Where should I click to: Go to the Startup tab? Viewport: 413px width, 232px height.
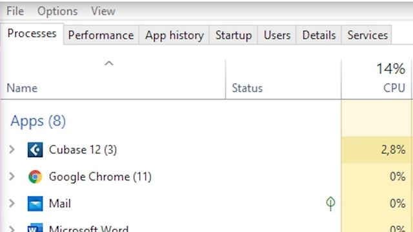(234, 35)
